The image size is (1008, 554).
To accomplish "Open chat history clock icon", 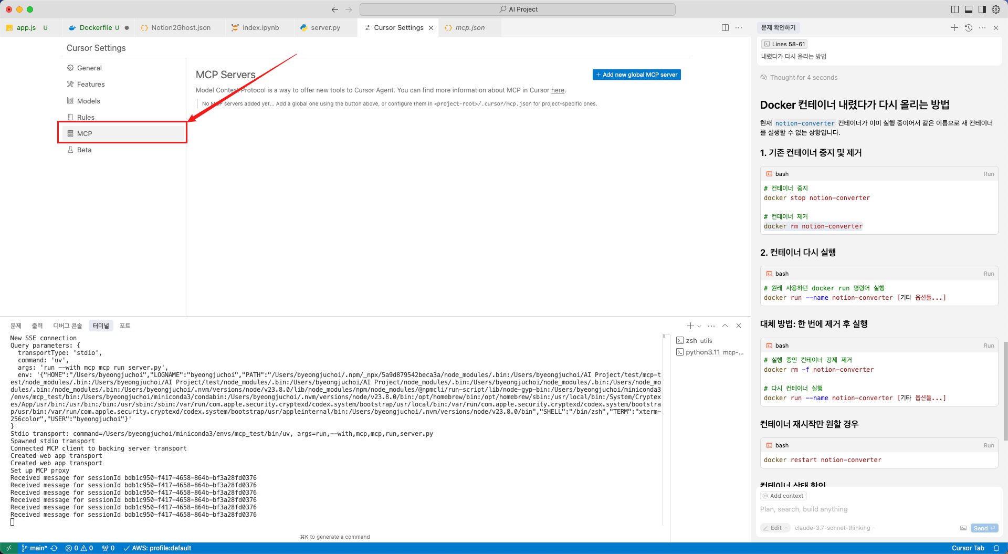I will (969, 28).
